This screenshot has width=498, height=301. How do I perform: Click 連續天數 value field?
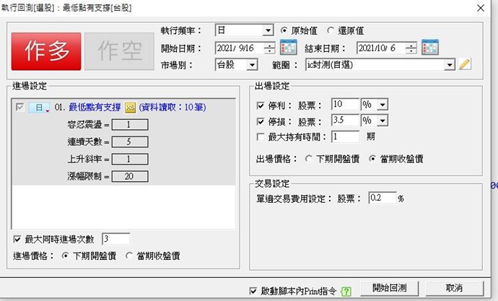pyautogui.click(x=130, y=141)
